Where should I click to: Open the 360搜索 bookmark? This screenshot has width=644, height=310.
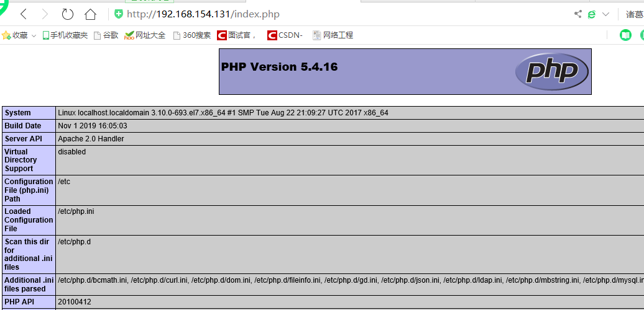[191, 35]
